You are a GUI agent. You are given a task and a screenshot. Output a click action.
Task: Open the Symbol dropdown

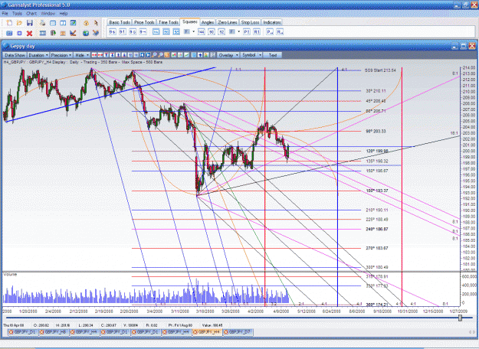[251, 55]
